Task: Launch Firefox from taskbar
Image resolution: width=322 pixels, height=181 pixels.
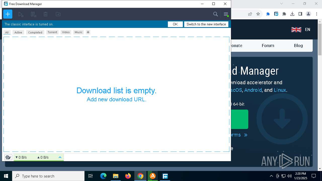Action: pyautogui.click(x=128, y=176)
